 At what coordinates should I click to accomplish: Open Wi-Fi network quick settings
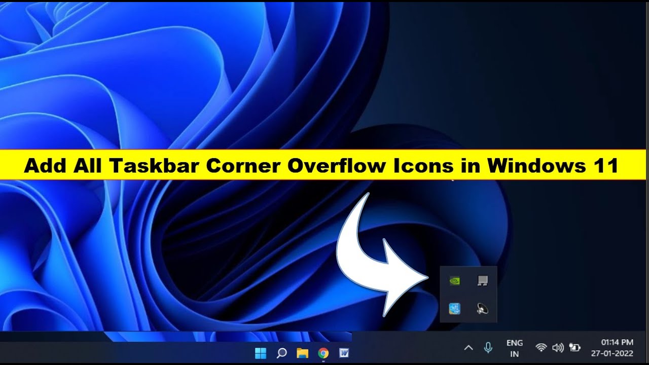[x=541, y=348]
